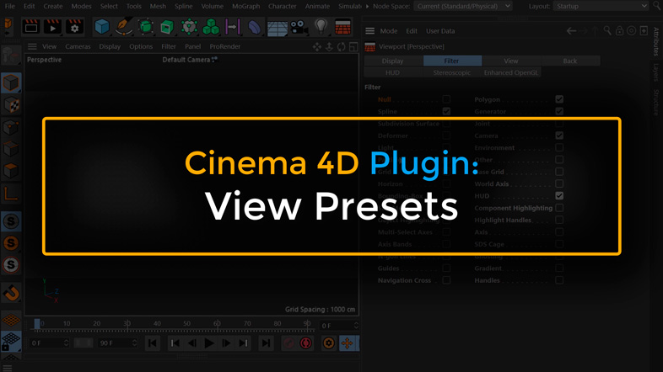Switch to Texture mode in left palette
The height and width of the screenshot is (372, 663).
click(x=11, y=105)
